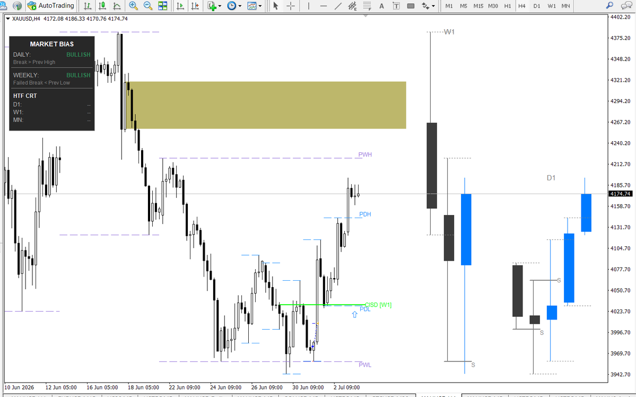
Task: Enable chart auto scroll icon
Action: pos(180,6)
